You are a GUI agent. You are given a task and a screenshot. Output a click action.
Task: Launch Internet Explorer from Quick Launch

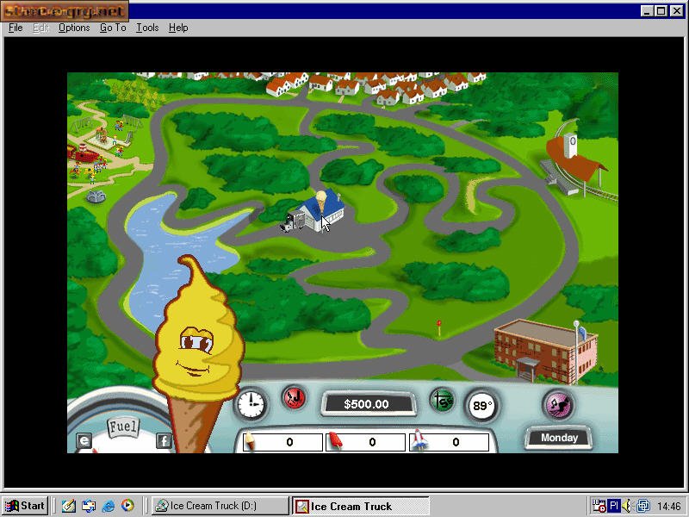[109, 506]
